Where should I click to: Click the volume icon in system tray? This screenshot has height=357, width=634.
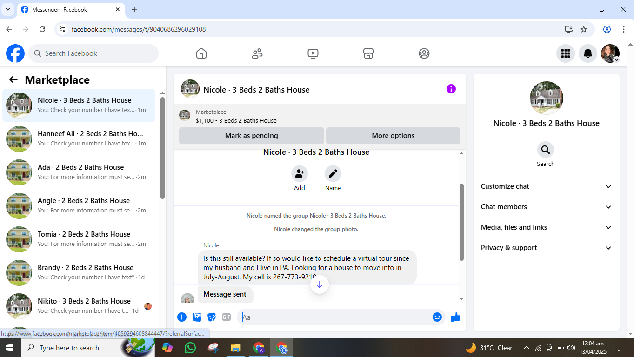571,348
